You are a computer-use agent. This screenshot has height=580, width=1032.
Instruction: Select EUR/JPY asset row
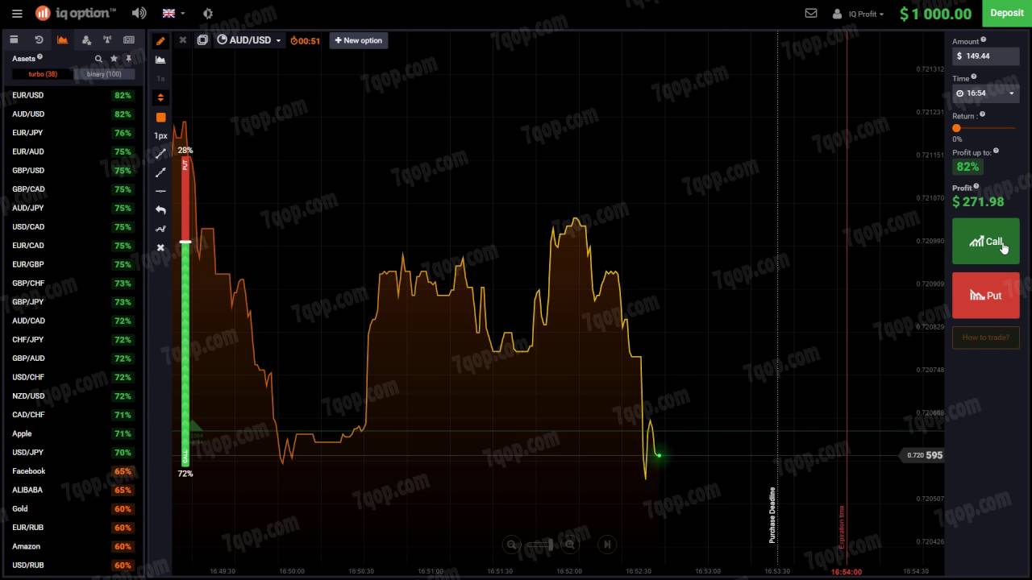[x=72, y=133]
